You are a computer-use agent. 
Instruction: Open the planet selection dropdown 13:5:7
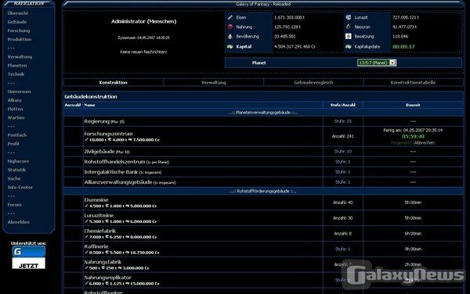(377, 63)
